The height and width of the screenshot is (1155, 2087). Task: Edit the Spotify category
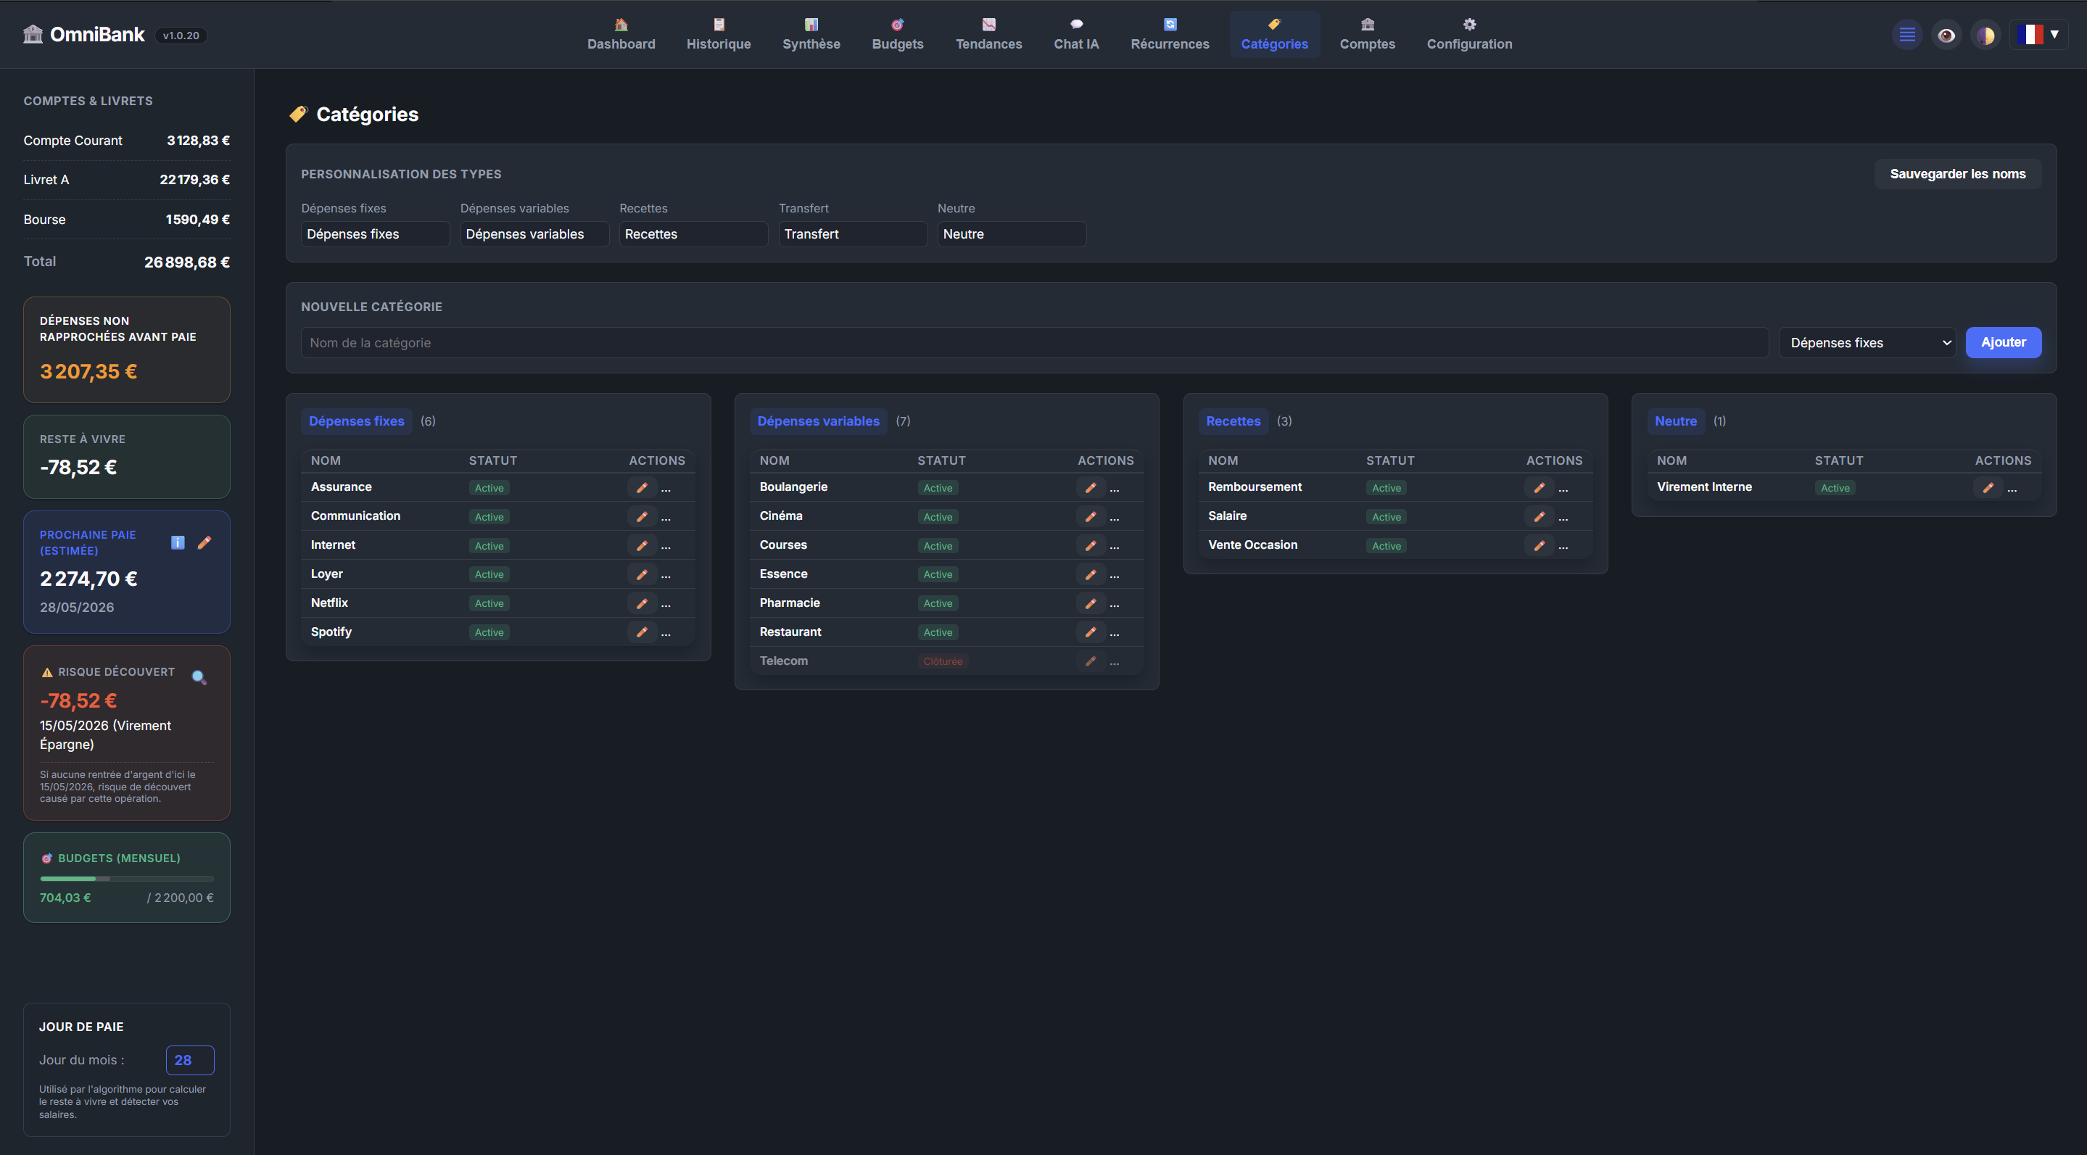[642, 632]
